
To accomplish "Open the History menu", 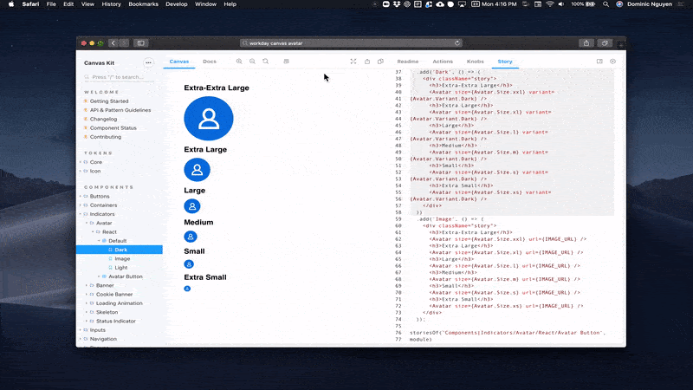I will tap(111, 4).
